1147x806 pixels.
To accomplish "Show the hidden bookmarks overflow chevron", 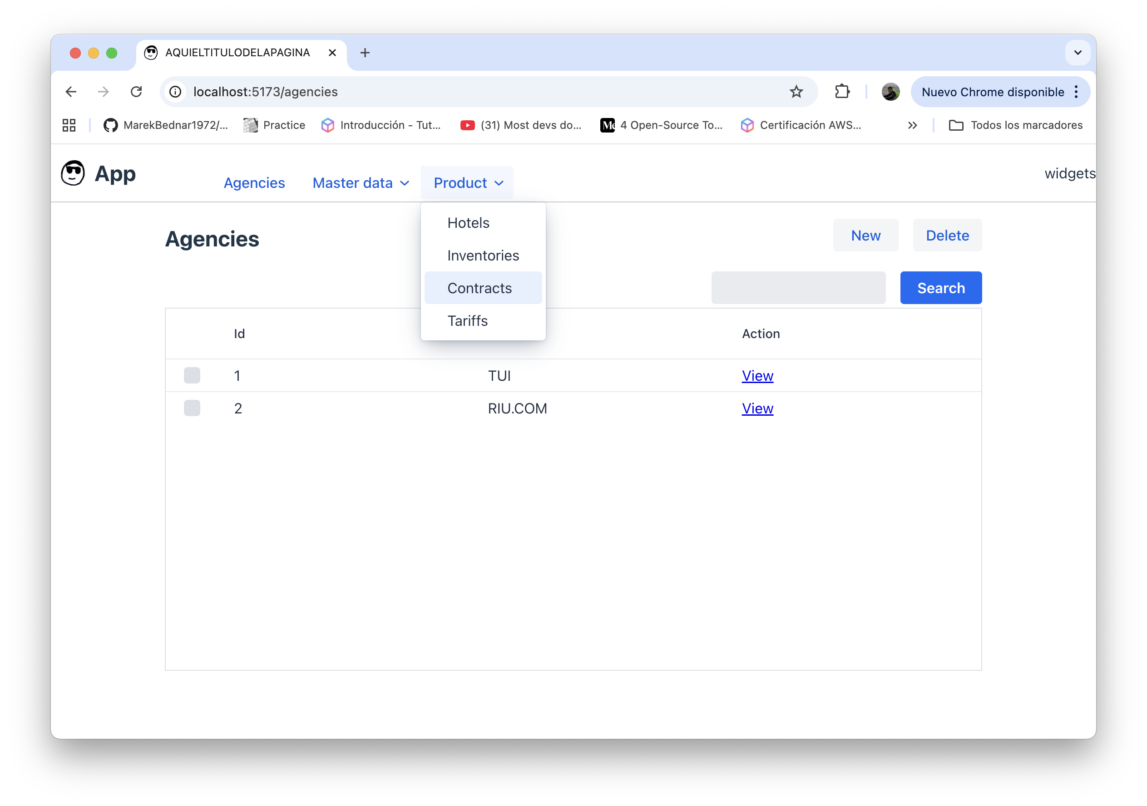I will pyautogui.click(x=912, y=125).
